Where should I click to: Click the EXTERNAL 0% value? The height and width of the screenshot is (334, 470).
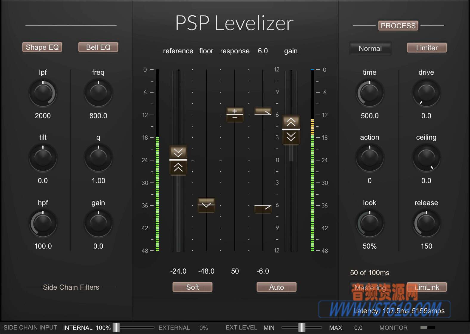(204, 328)
